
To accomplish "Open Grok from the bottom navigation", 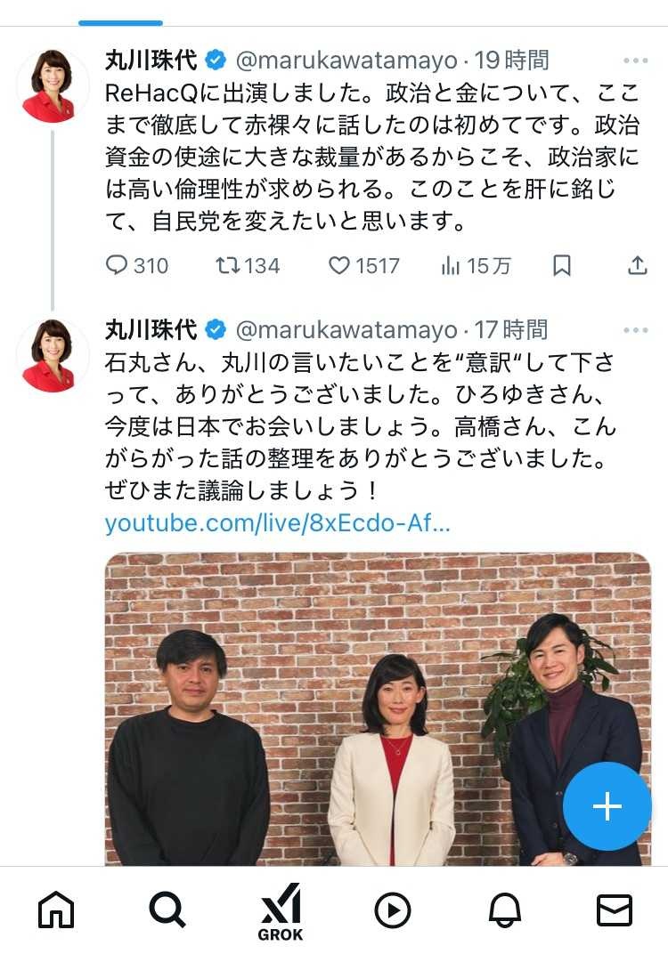I will coord(281,911).
